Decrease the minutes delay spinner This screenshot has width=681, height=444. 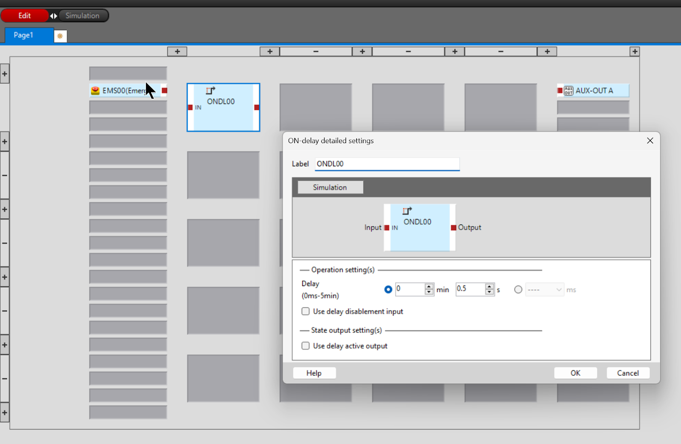pos(429,292)
